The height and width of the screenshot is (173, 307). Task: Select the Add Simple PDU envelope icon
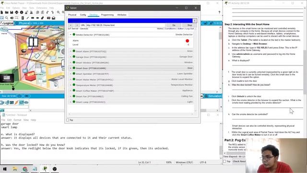click(48, 18)
